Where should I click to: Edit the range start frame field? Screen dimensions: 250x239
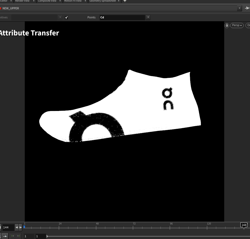click(41, 236)
